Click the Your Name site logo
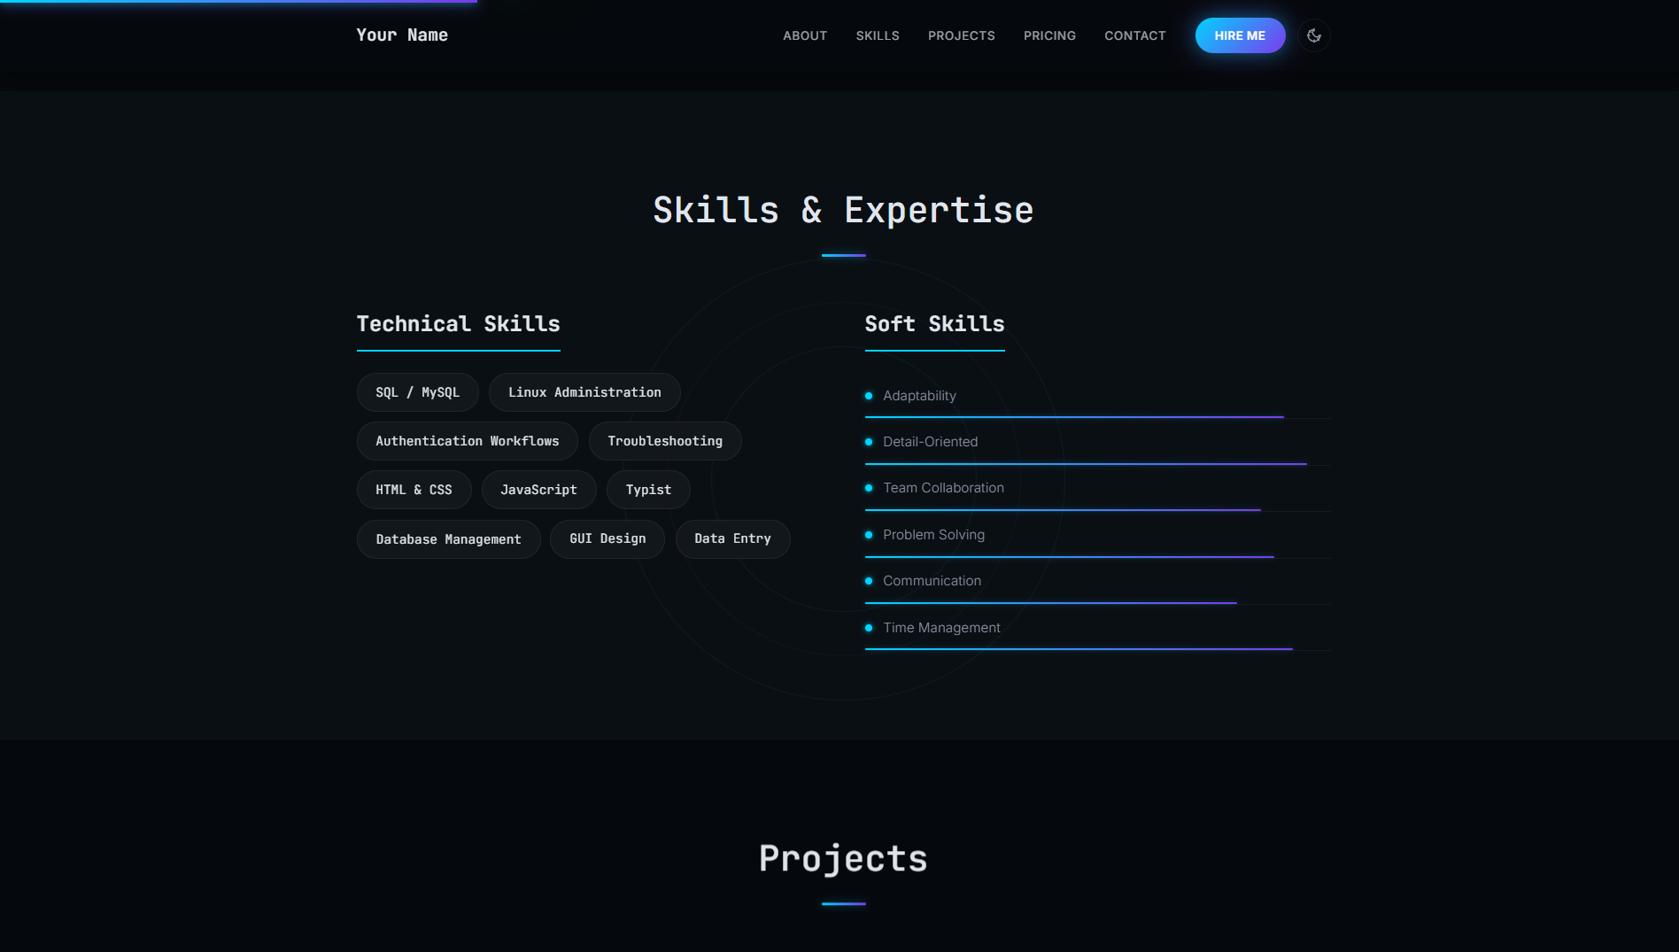This screenshot has height=952, width=1679. [402, 35]
